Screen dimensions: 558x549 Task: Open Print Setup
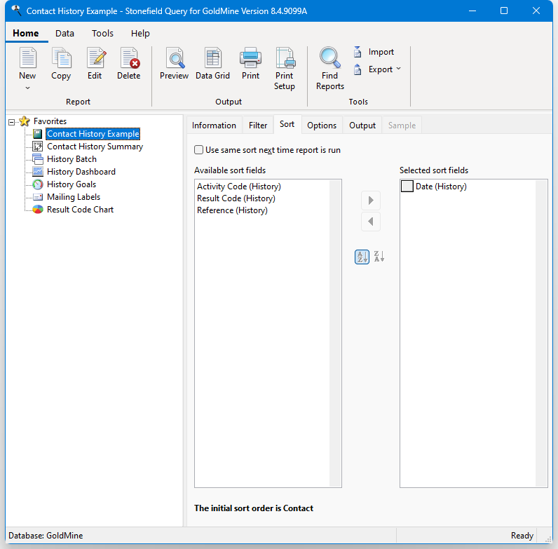(x=285, y=69)
